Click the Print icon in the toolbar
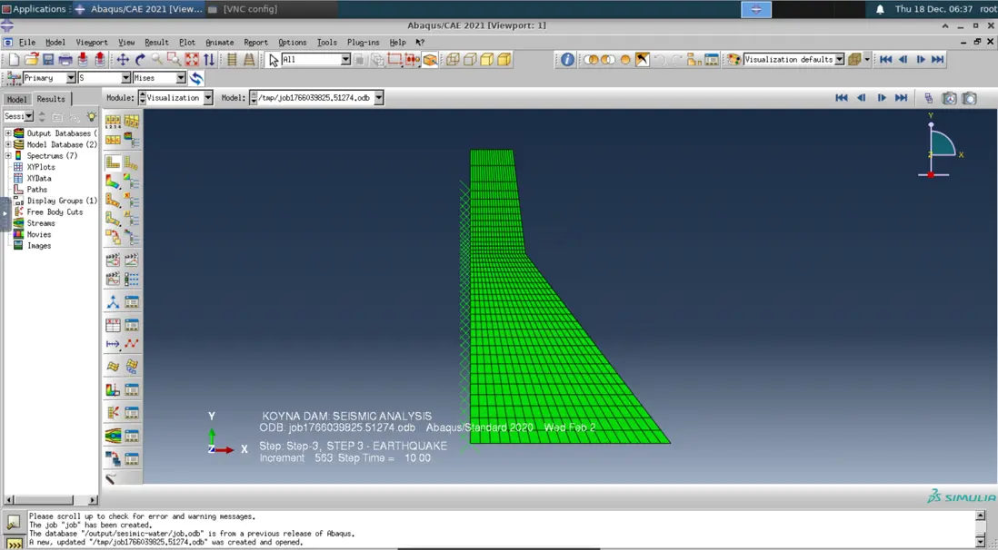The height and width of the screenshot is (550, 998). point(65,60)
